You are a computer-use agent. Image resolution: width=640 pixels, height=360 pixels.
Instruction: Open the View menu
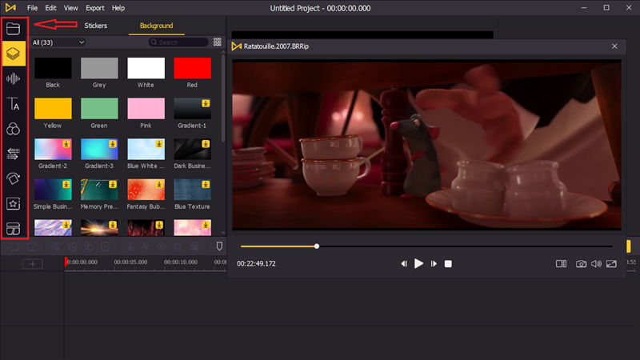(x=70, y=8)
